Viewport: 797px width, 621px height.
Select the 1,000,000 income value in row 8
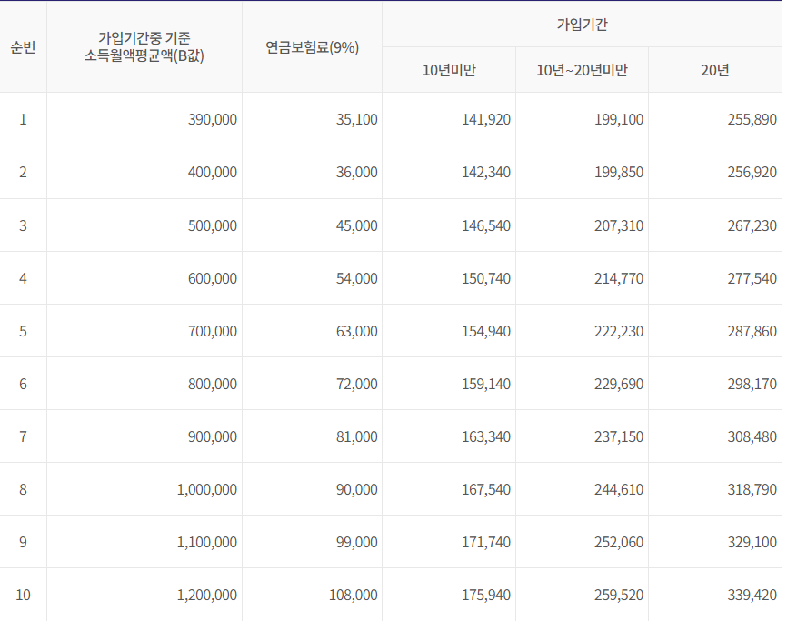click(207, 489)
